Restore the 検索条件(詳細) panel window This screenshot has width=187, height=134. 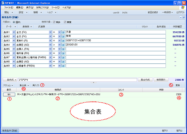click(x=184, y=17)
